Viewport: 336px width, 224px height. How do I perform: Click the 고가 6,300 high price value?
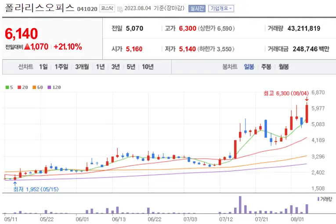(188, 28)
